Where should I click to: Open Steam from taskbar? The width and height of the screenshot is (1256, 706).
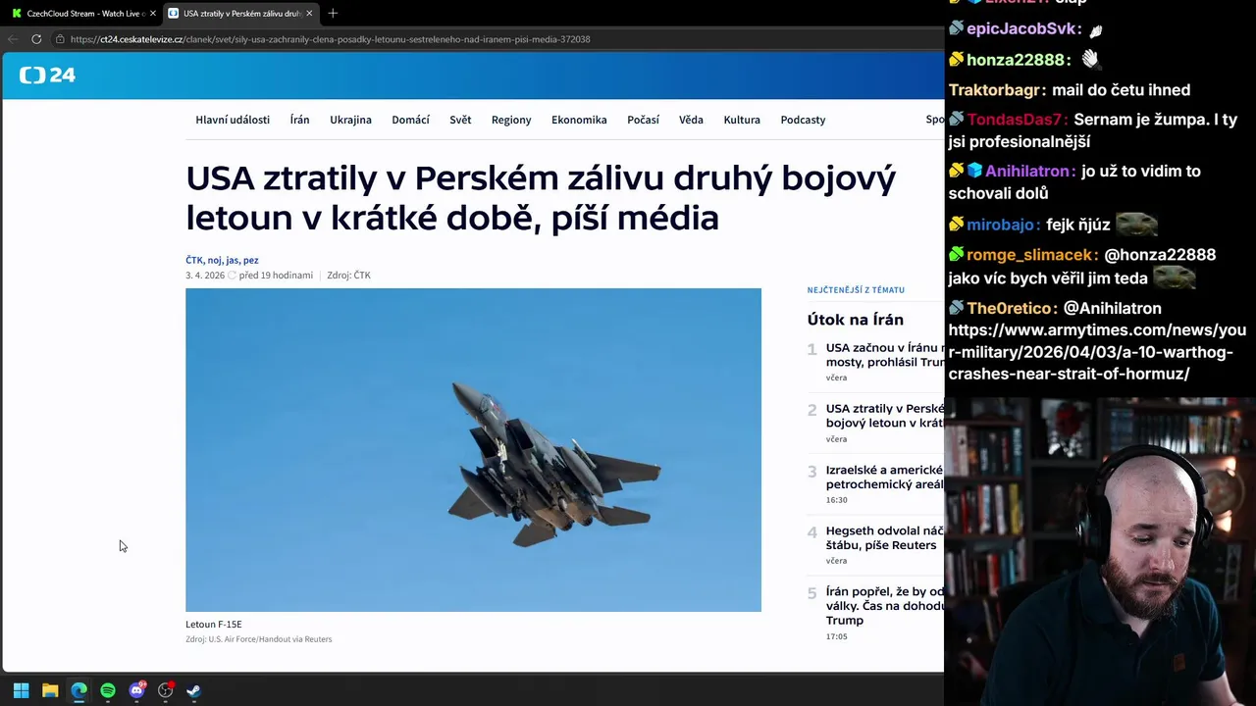pyautogui.click(x=194, y=690)
